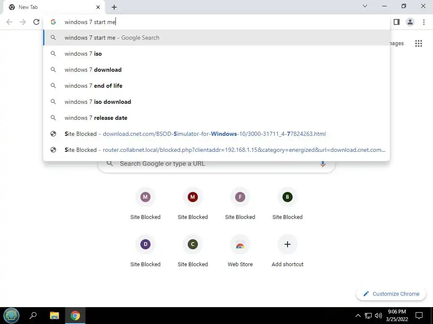Open the notification center icon

(419, 316)
